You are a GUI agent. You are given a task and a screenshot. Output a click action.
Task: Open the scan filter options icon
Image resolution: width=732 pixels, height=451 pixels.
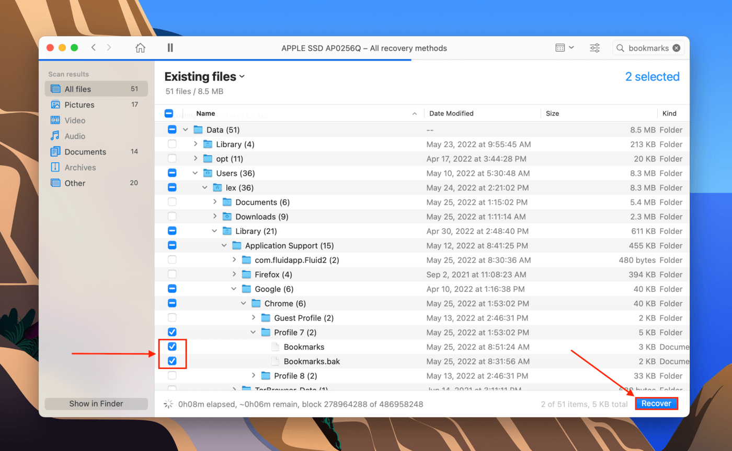point(594,47)
